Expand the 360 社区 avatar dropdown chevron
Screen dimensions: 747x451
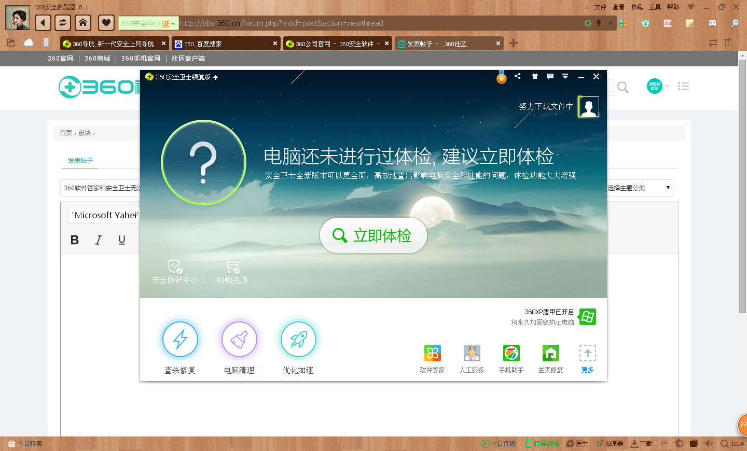[x=667, y=86]
